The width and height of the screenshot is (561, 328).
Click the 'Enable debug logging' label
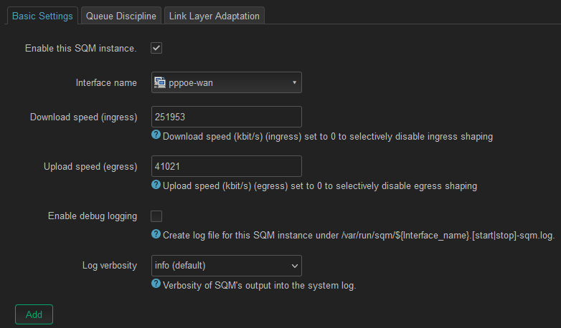pos(93,216)
